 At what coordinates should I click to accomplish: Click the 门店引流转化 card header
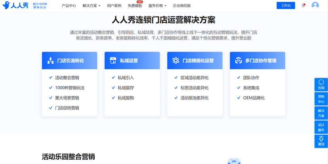tap(69, 61)
